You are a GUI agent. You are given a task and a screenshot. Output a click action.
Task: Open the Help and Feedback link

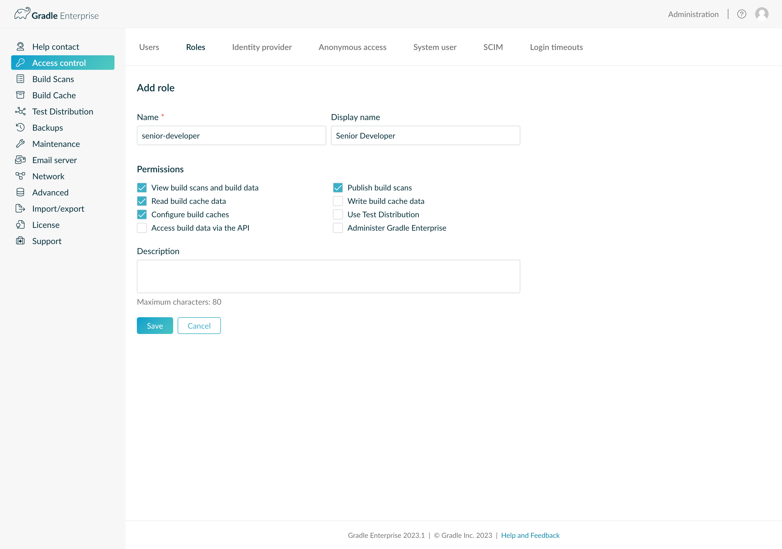pos(530,535)
